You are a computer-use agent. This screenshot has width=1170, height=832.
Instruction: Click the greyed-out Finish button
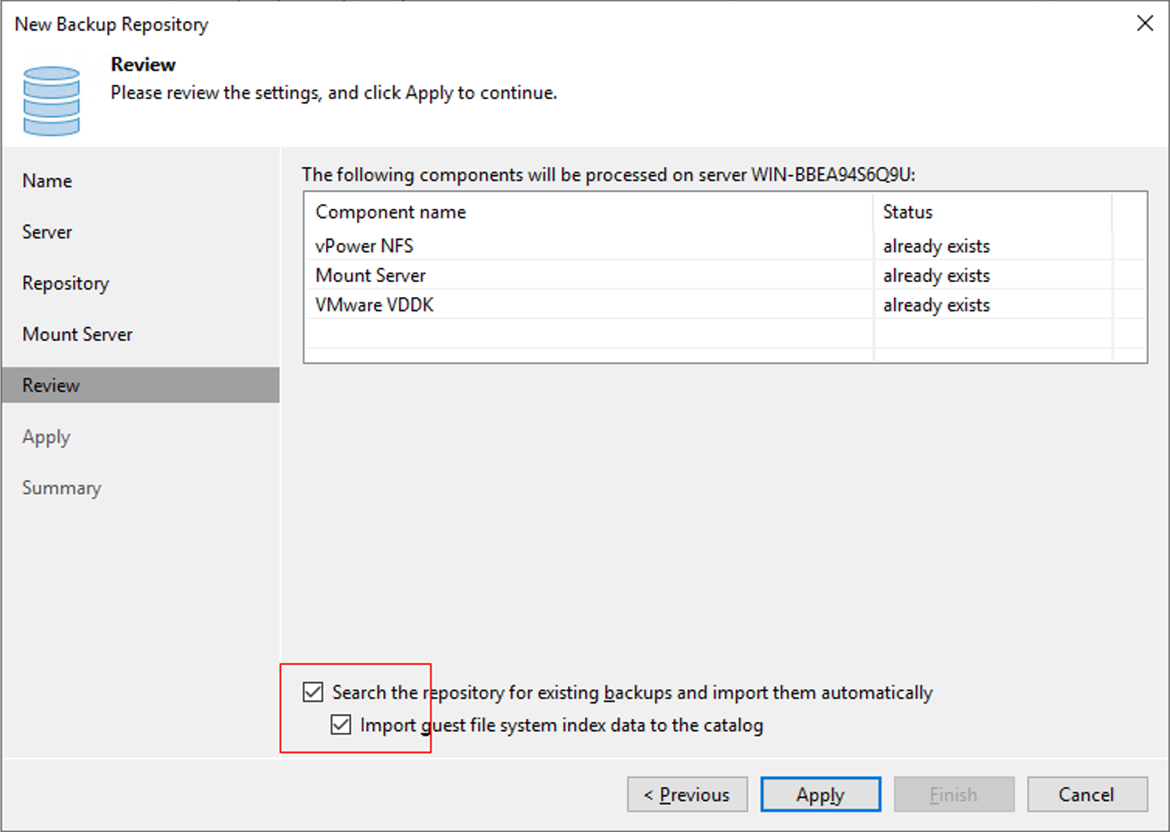953,795
